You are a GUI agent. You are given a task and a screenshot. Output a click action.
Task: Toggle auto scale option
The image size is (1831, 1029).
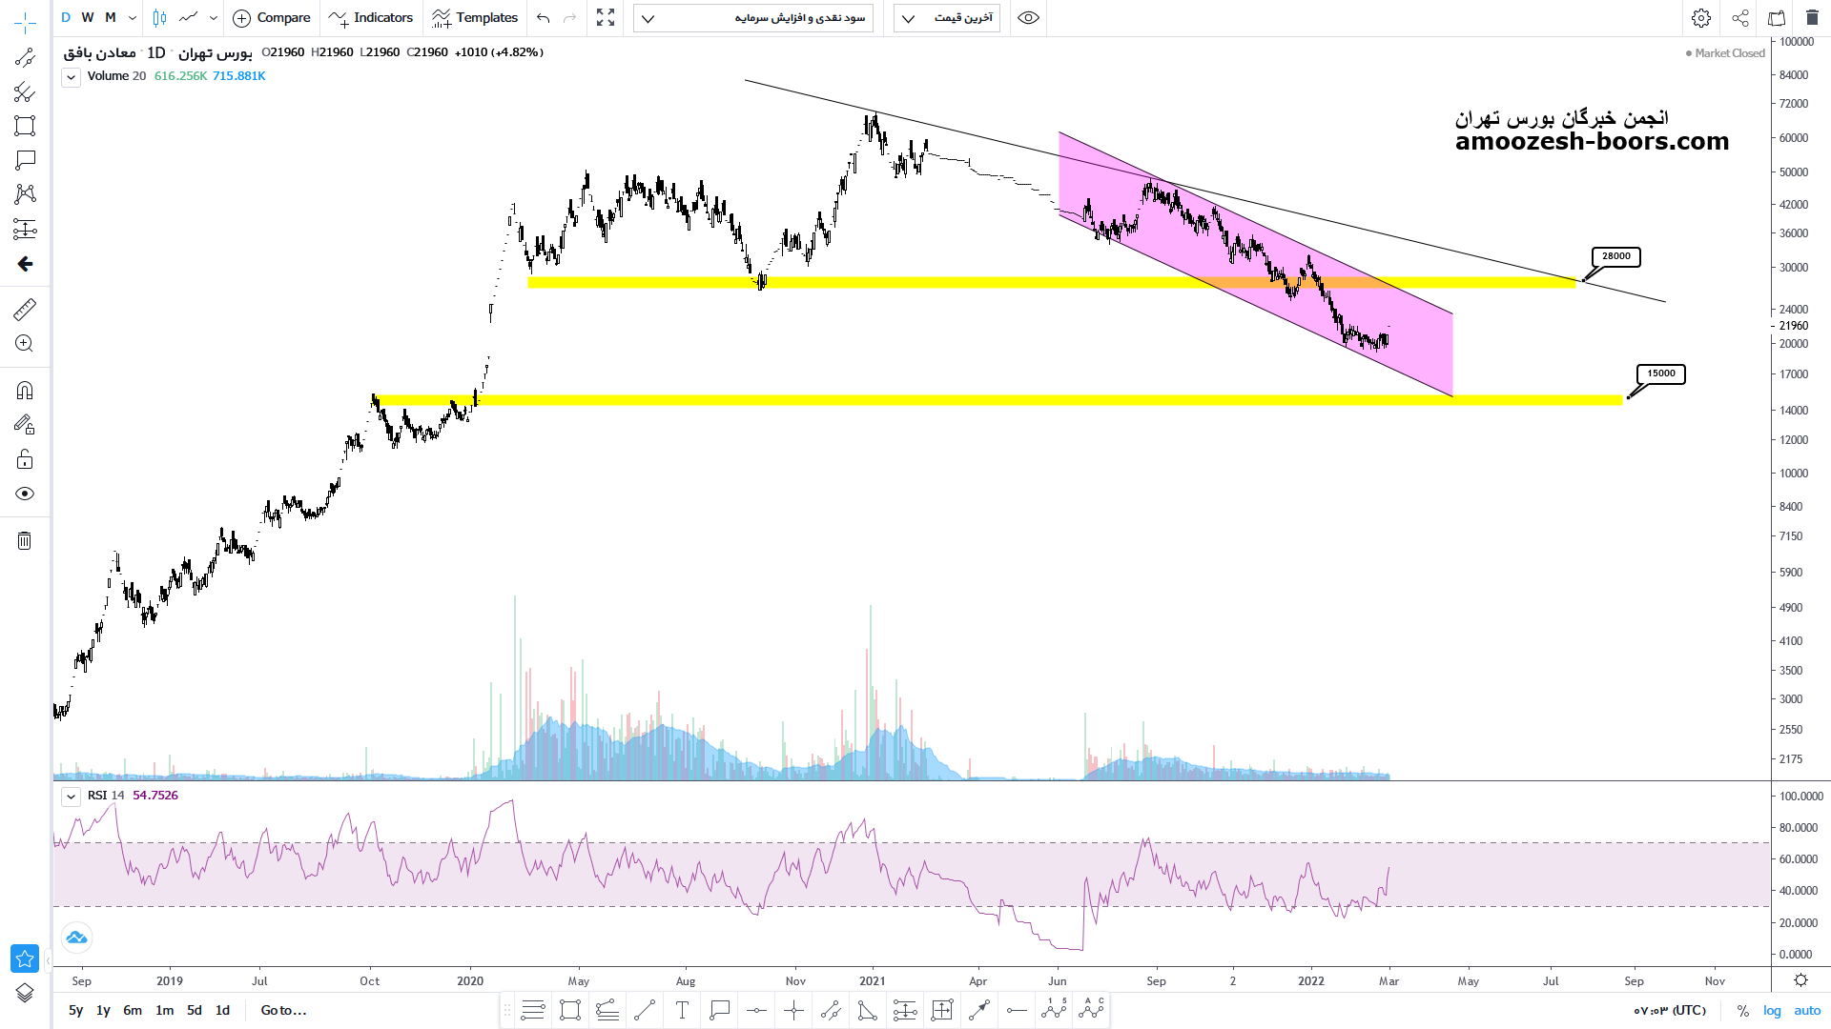1807,1011
